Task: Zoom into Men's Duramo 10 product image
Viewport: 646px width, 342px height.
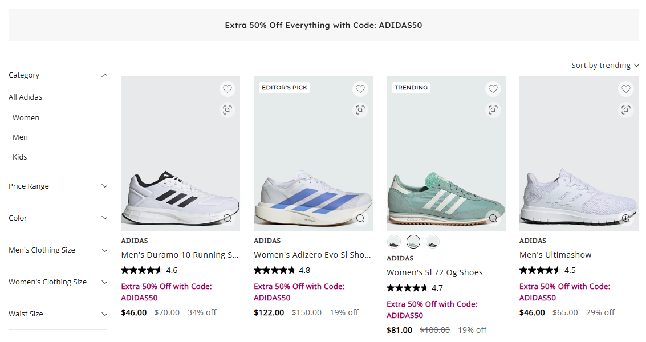Action: [227, 218]
